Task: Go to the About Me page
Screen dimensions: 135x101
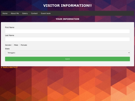Action: coord(15,13)
